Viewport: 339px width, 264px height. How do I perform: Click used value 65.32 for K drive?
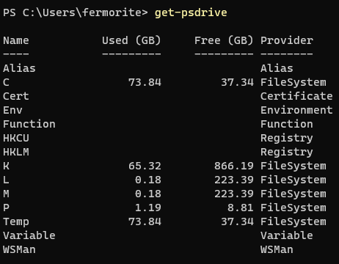pos(145,166)
